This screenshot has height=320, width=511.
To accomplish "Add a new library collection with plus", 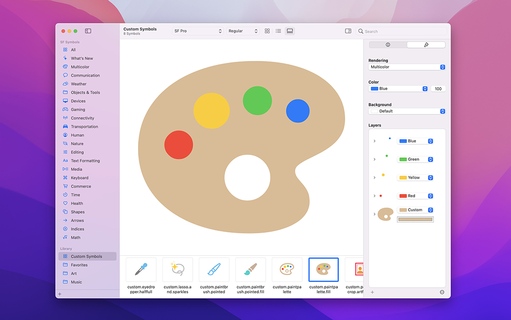I will coord(59,294).
